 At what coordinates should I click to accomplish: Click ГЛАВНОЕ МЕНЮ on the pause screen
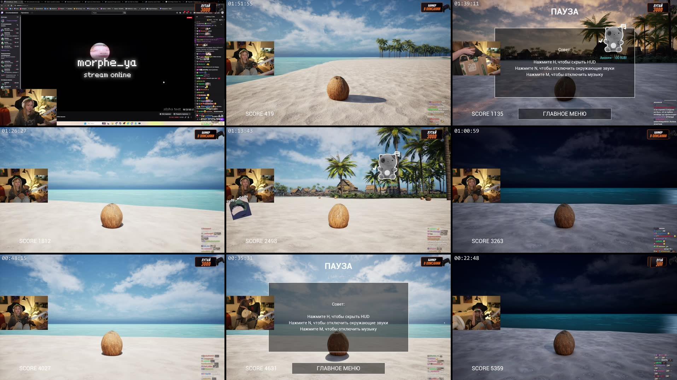(x=338, y=368)
